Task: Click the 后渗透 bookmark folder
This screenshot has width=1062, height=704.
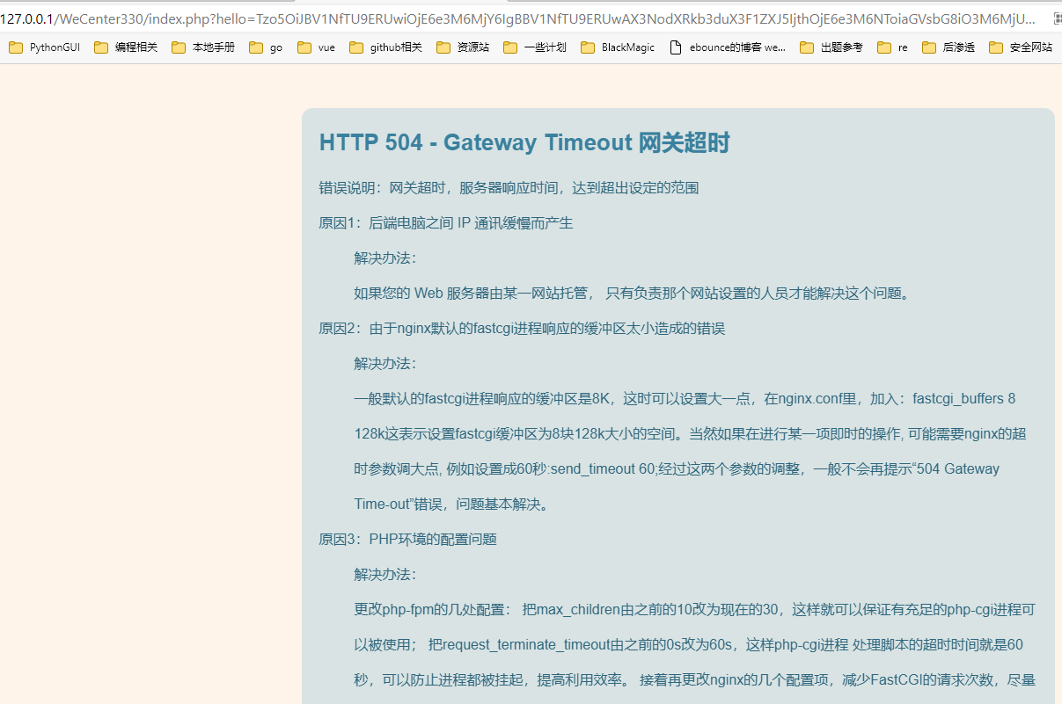Action: [x=948, y=47]
